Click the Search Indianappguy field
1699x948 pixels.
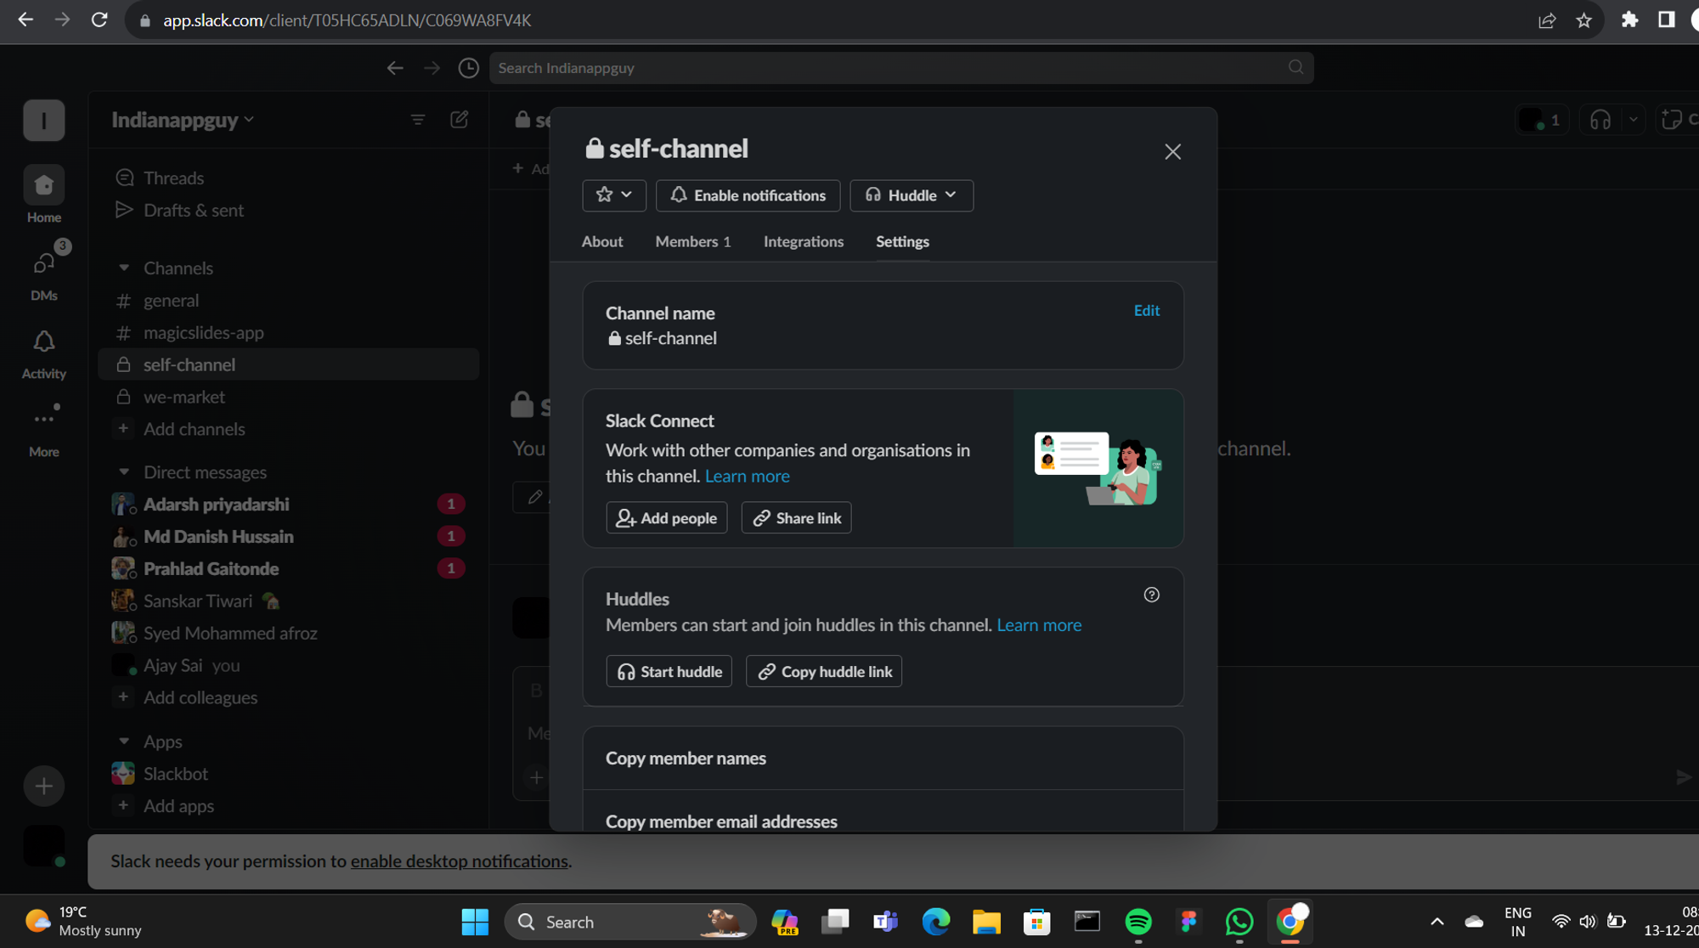[900, 68]
